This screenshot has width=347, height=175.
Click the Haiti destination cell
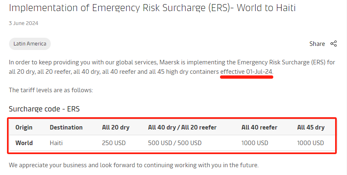56,143
